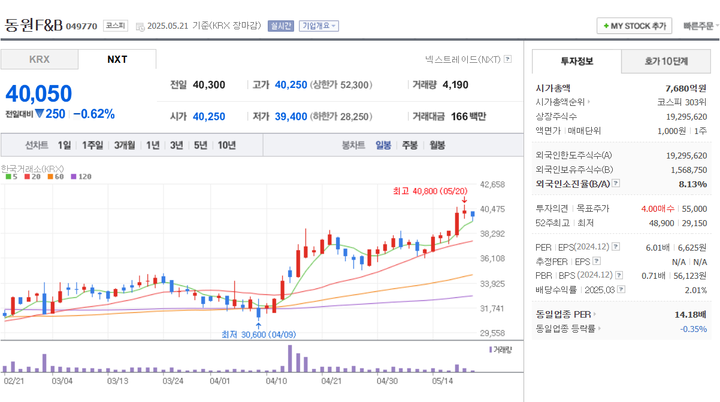720x402 pixels.
Task: Switch to the NXT tab
Action: [x=117, y=59]
